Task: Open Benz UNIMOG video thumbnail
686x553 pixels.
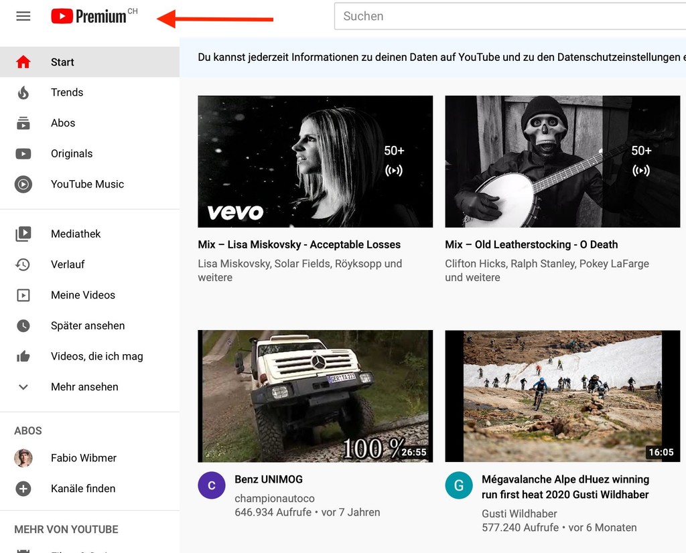Action: [x=315, y=396]
